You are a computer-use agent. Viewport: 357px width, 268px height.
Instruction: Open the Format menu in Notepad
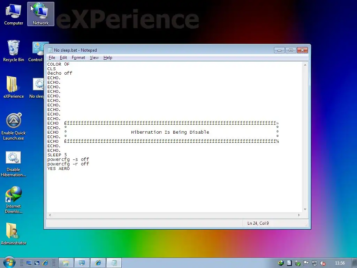click(78, 58)
